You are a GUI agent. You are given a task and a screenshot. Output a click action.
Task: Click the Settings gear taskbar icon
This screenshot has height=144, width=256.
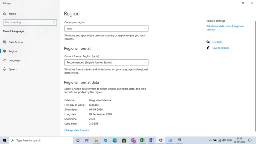[161, 140]
